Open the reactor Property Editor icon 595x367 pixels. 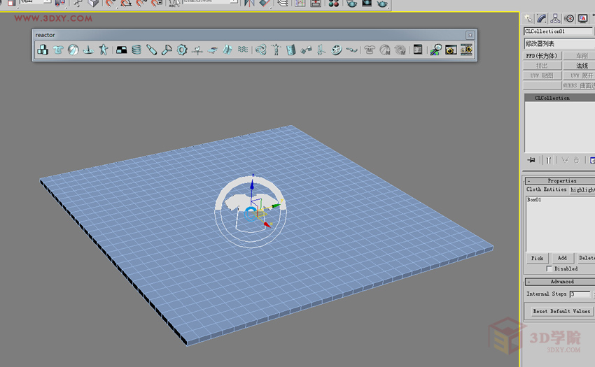418,50
